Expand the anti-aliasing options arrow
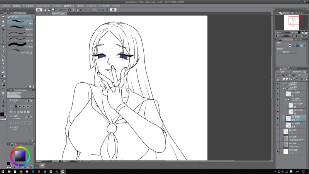 point(31,106)
